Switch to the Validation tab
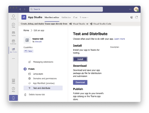 pos(66,17)
